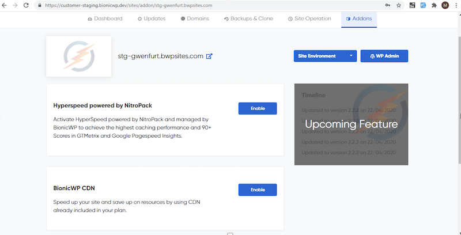The image size is (461, 235).
Task: Click the browser forward arrow
Action: coord(15,5)
